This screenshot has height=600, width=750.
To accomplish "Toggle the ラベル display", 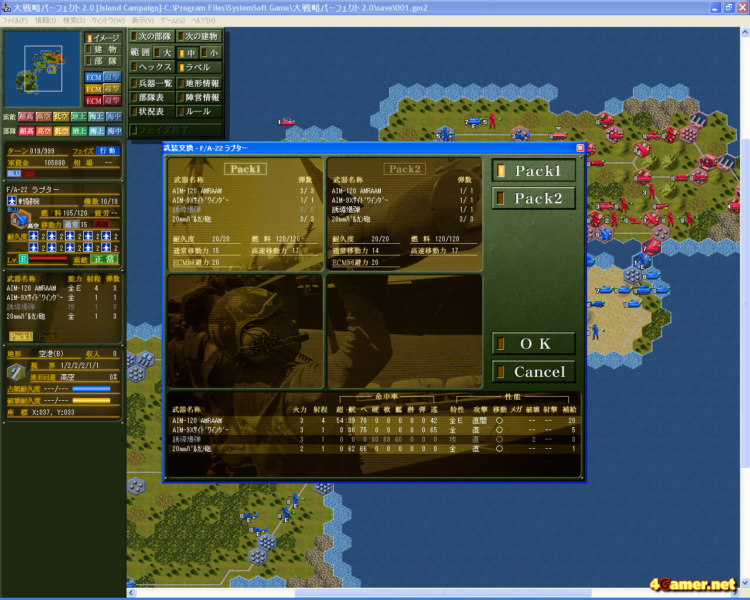I will (x=199, y=67).
